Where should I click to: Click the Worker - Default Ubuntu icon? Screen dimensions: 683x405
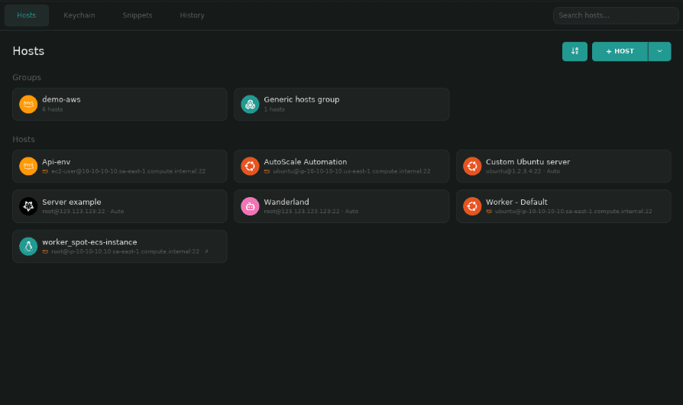click(x=472, y=206)
